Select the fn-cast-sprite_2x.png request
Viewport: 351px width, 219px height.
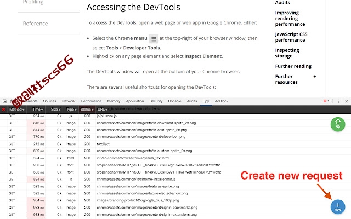(x=175, y=130)
